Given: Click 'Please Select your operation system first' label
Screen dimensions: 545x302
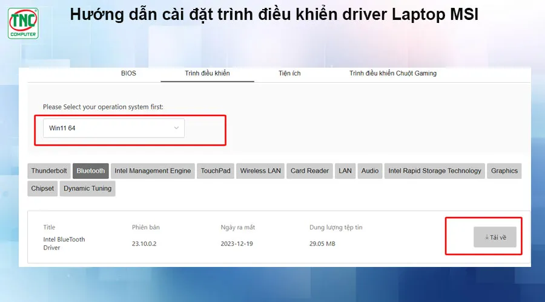Looking at the screenshot, I should coord(103,107).
